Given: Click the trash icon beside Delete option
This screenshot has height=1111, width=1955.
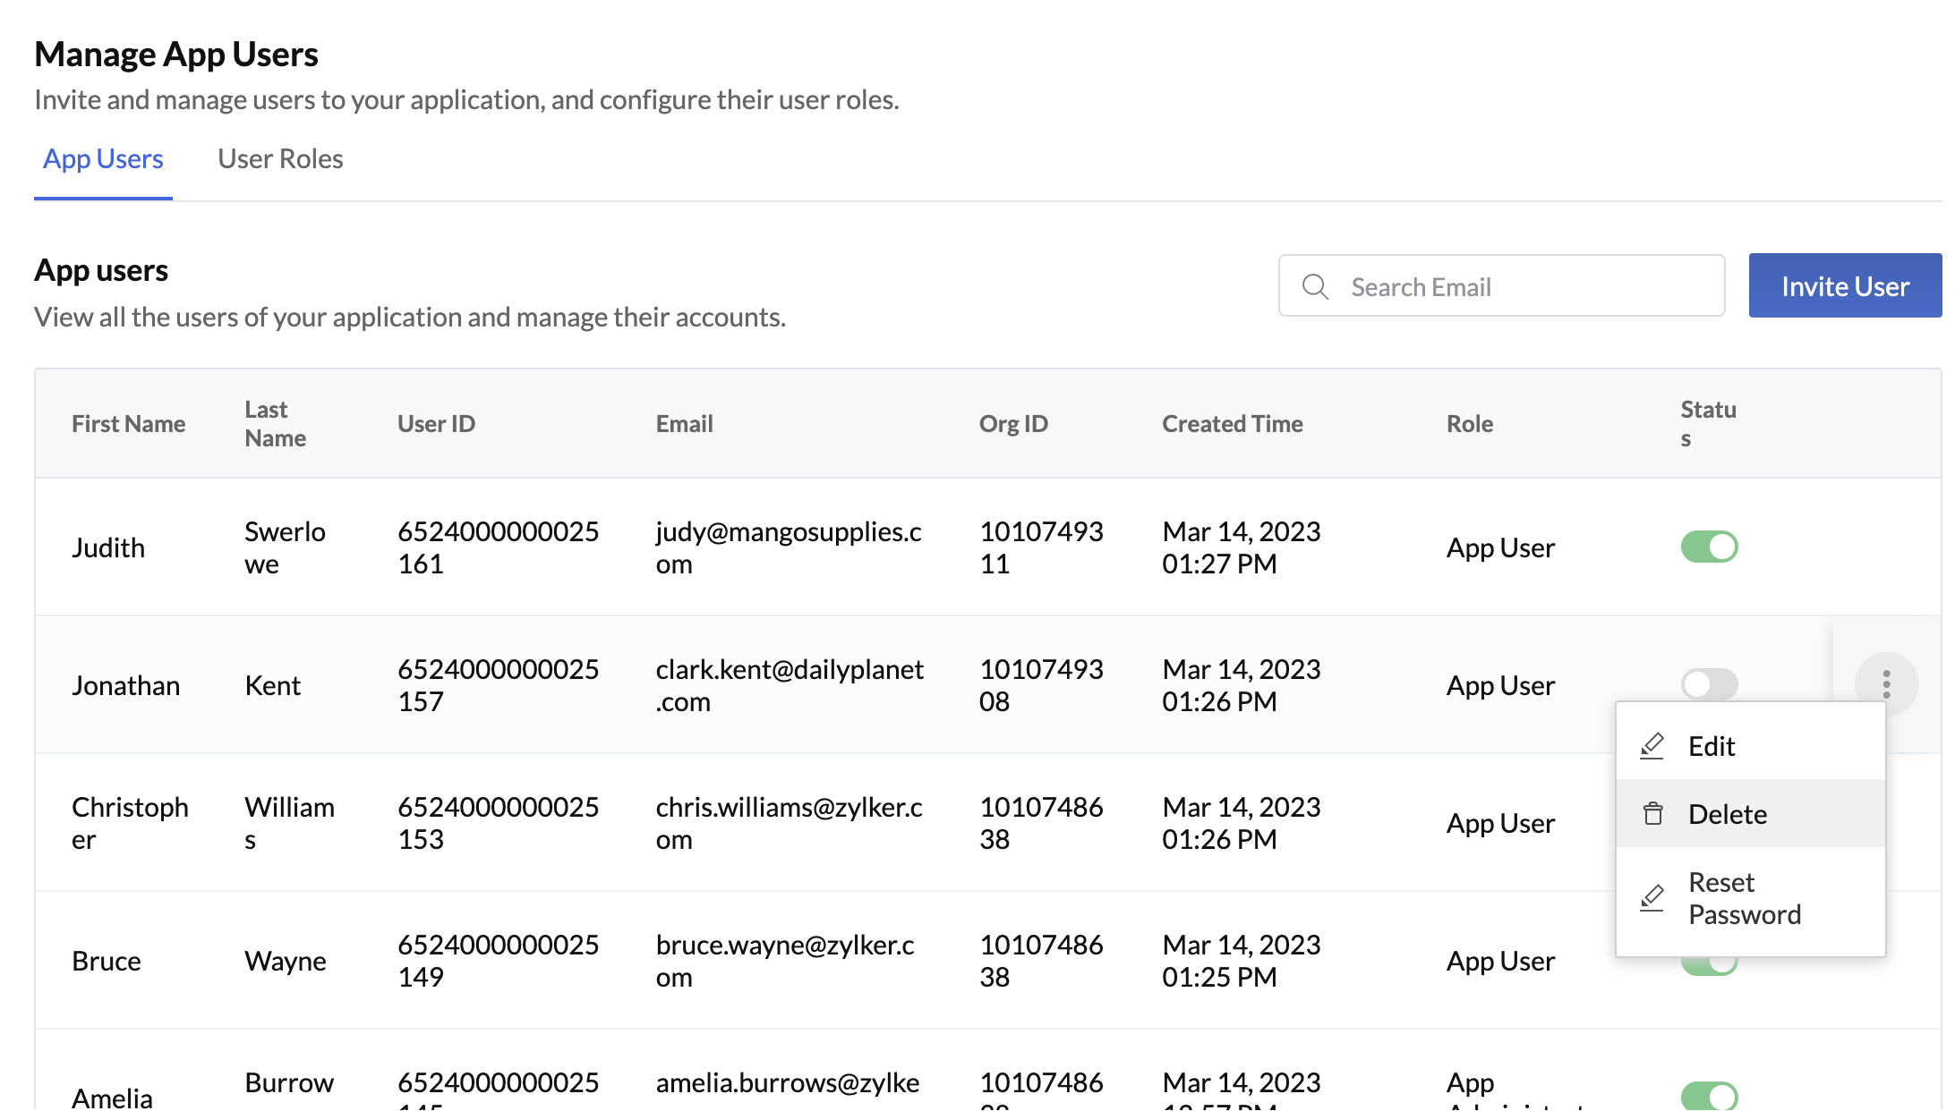Looking at the screenshot, I should pos(1653,813).
